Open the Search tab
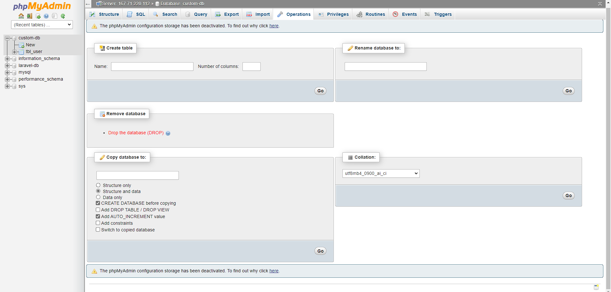 pos(165,14)
